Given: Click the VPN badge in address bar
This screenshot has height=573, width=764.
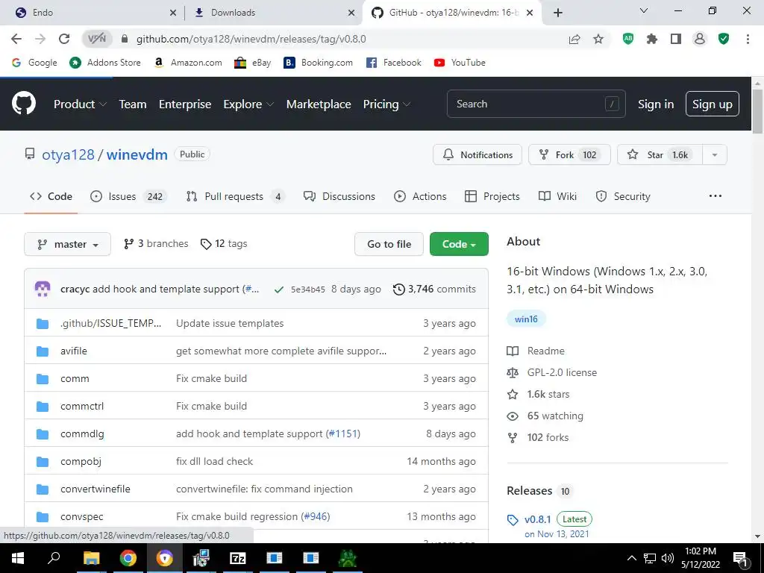Looking at the screenshot, I should 97,39.
